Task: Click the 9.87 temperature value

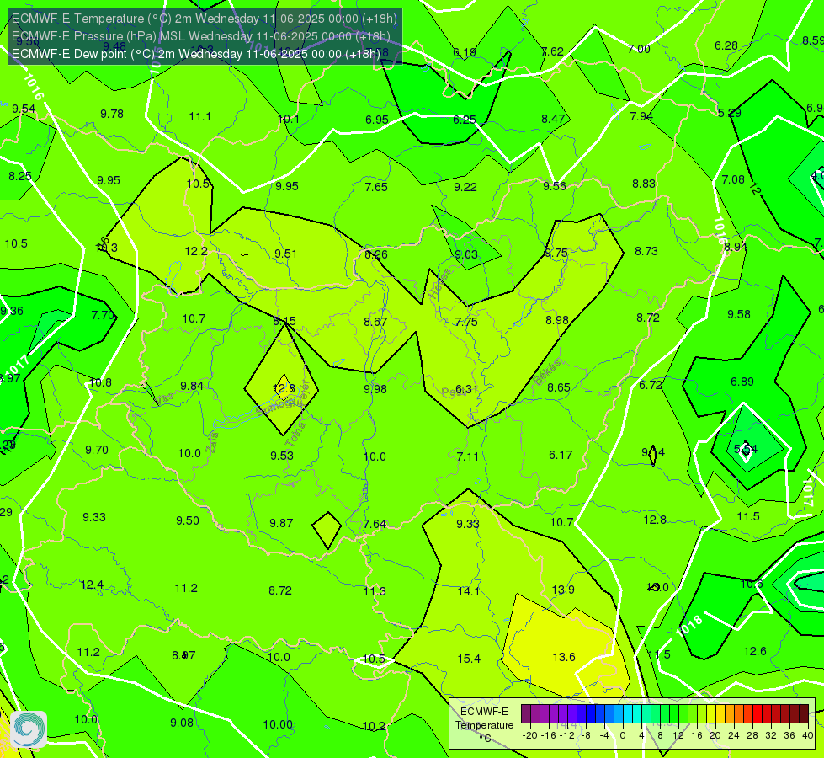Action: pos(281,523)
